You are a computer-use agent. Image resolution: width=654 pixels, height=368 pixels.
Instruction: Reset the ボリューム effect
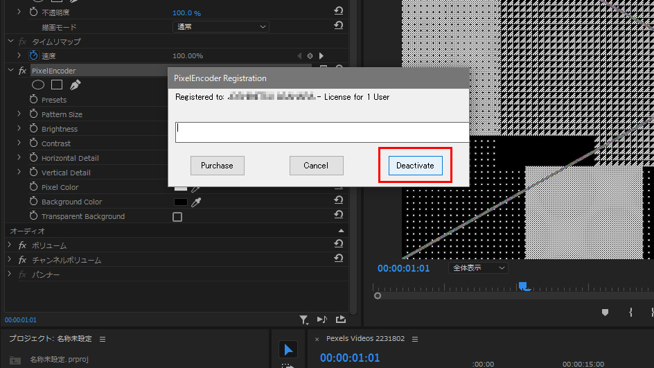(x=339, y=244)
